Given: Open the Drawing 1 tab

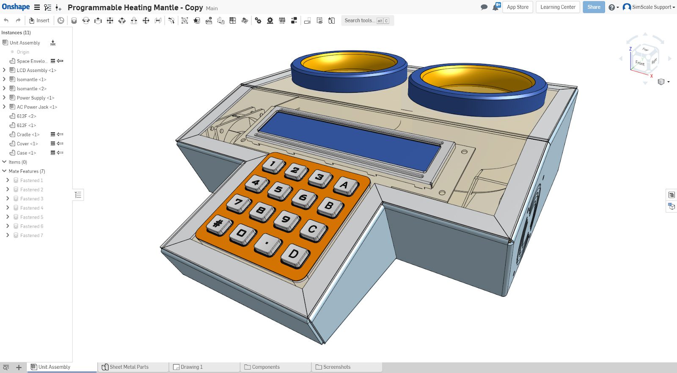Looking at the screenshot, I should pos(191,367).
